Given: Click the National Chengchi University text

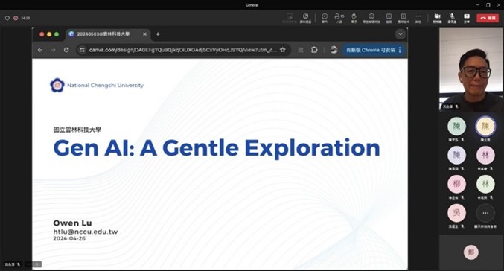Looking at the screenshot, I should [105, 85].
